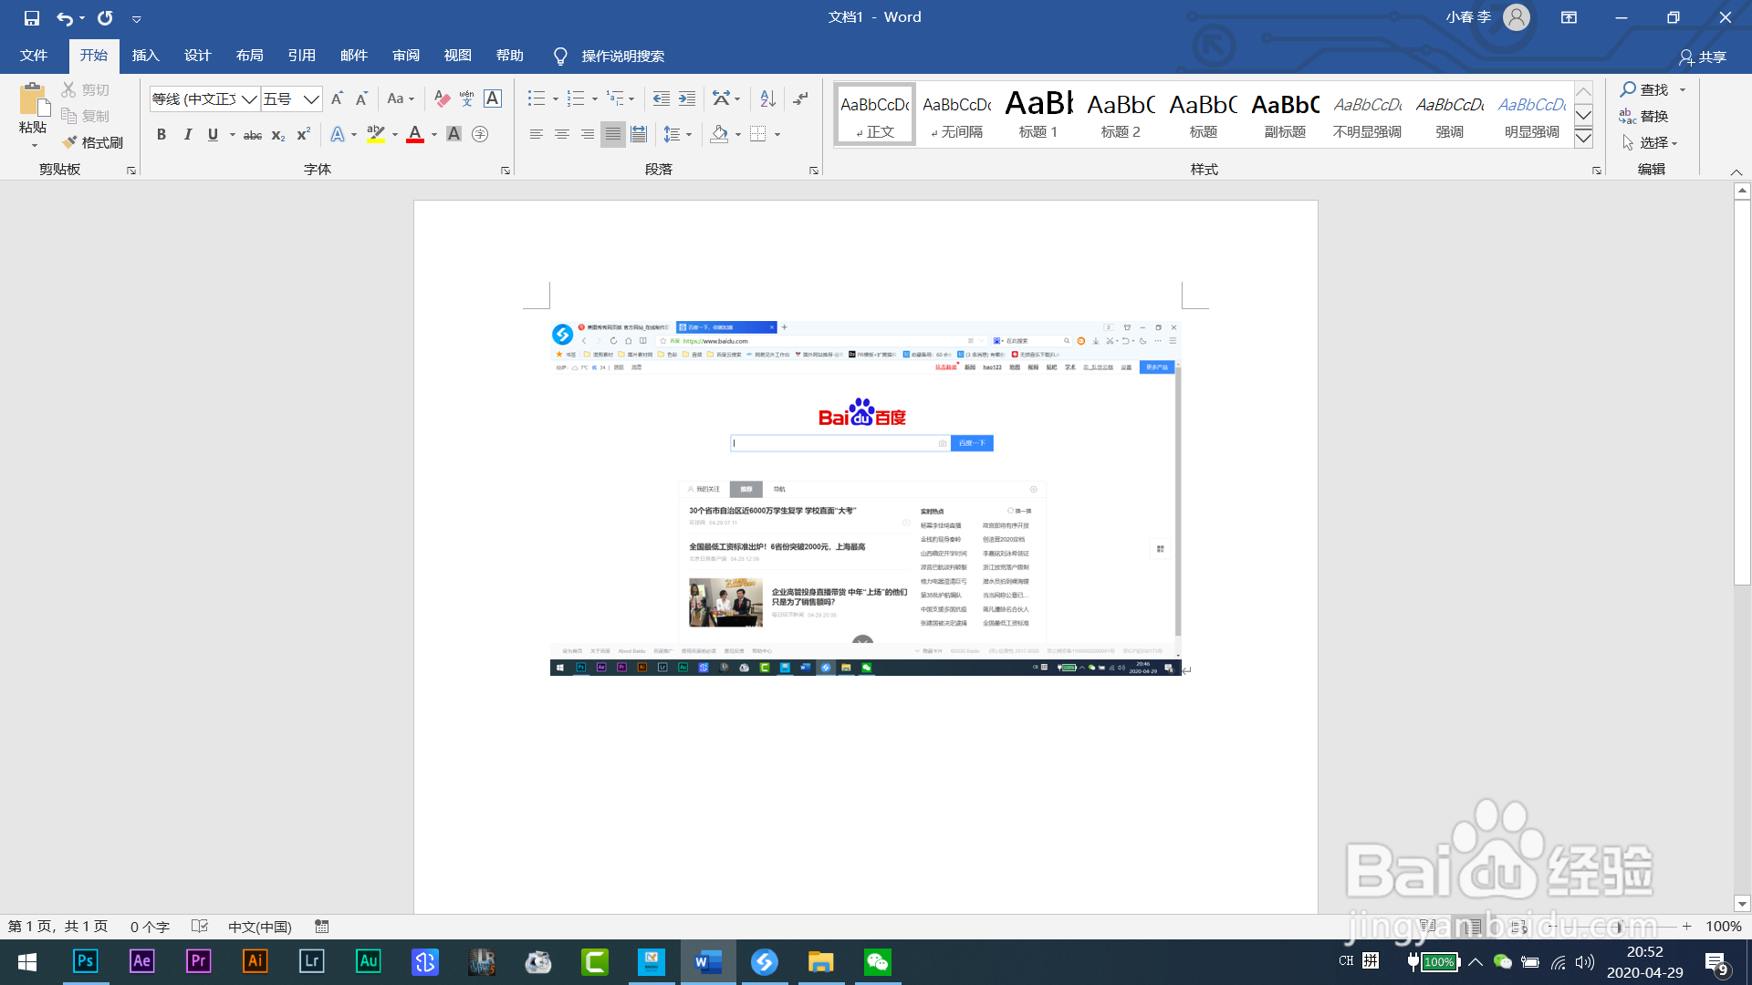Image resolution: width=1752 pixels, height=985 pixels.
Task: Increase paragraph indent
Action: [x=687, y=98]
